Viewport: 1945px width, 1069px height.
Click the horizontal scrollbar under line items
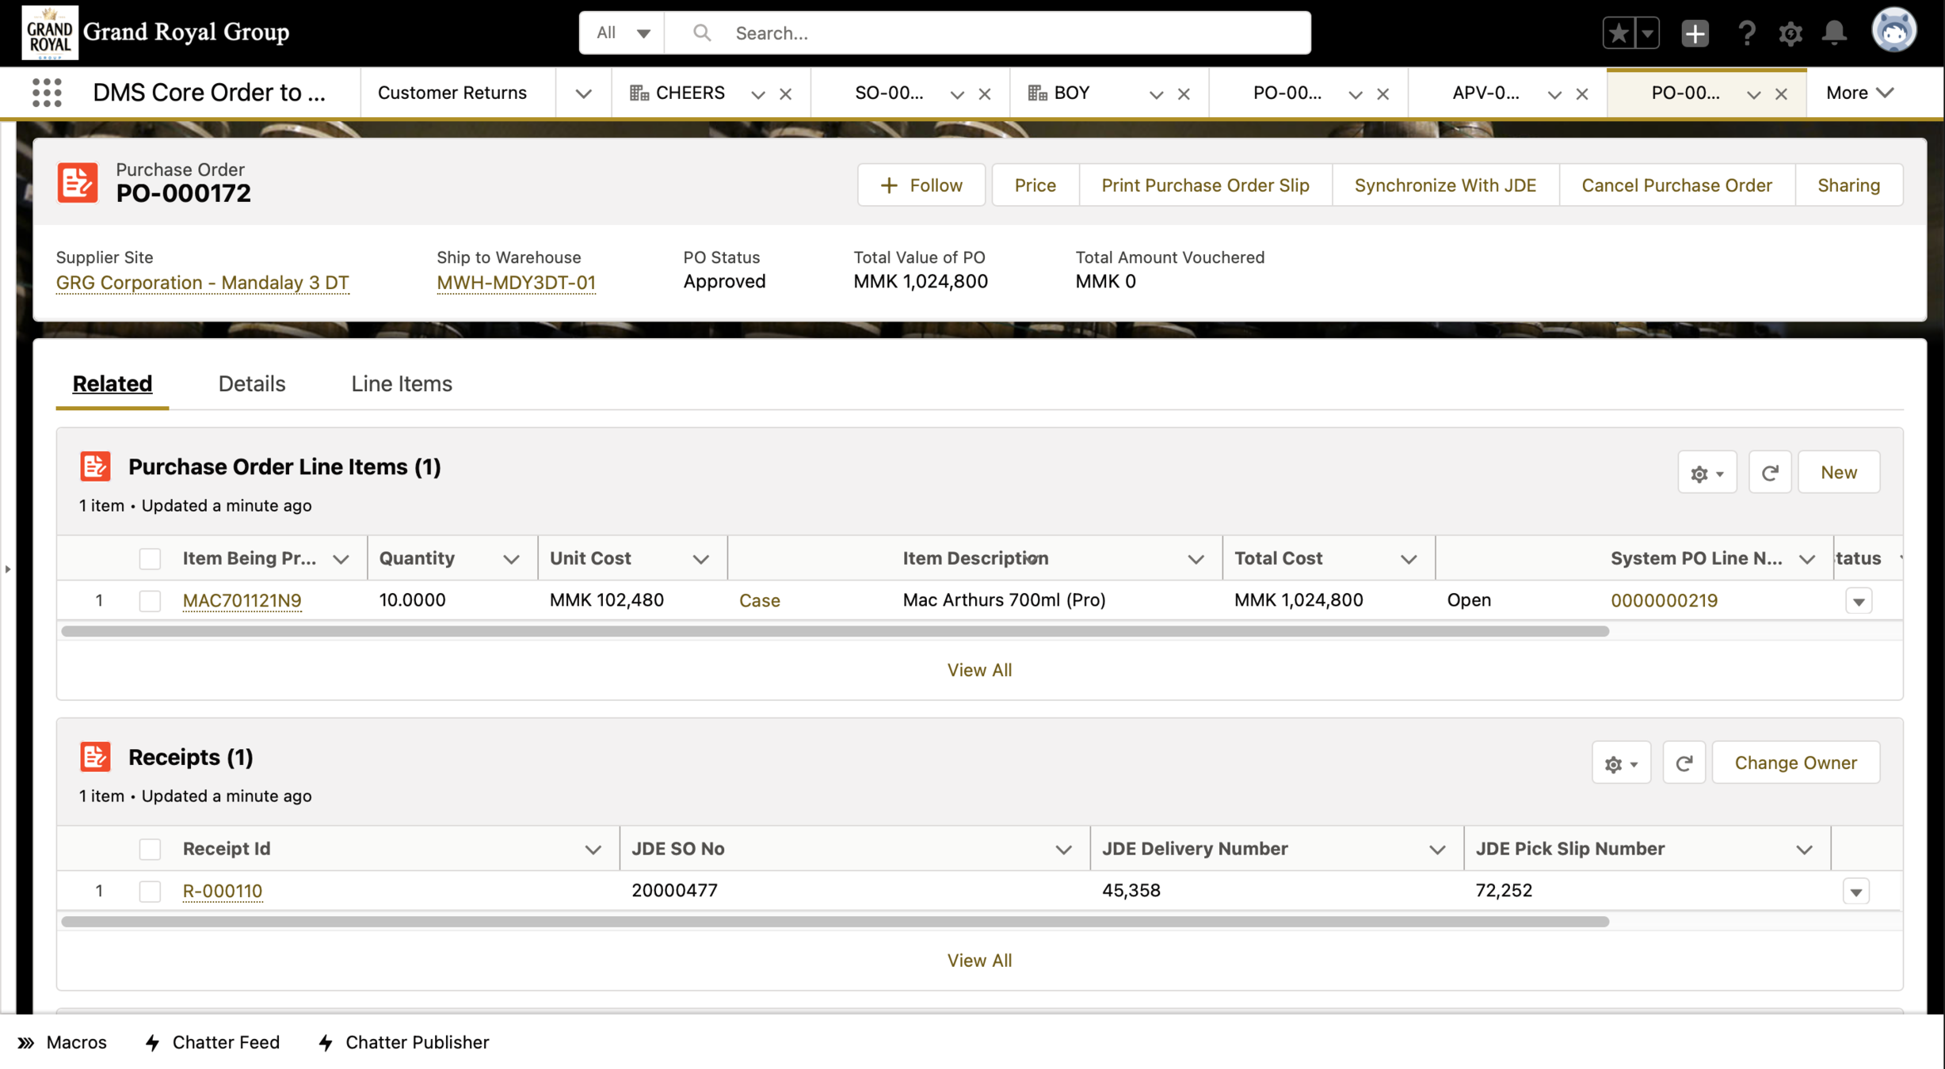point(834,632)
